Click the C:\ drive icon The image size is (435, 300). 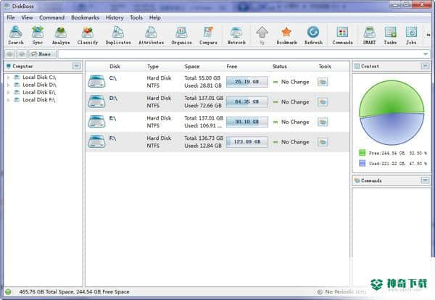[96, 81]
